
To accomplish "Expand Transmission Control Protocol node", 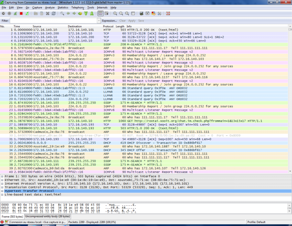I will [x=2, y=187].
